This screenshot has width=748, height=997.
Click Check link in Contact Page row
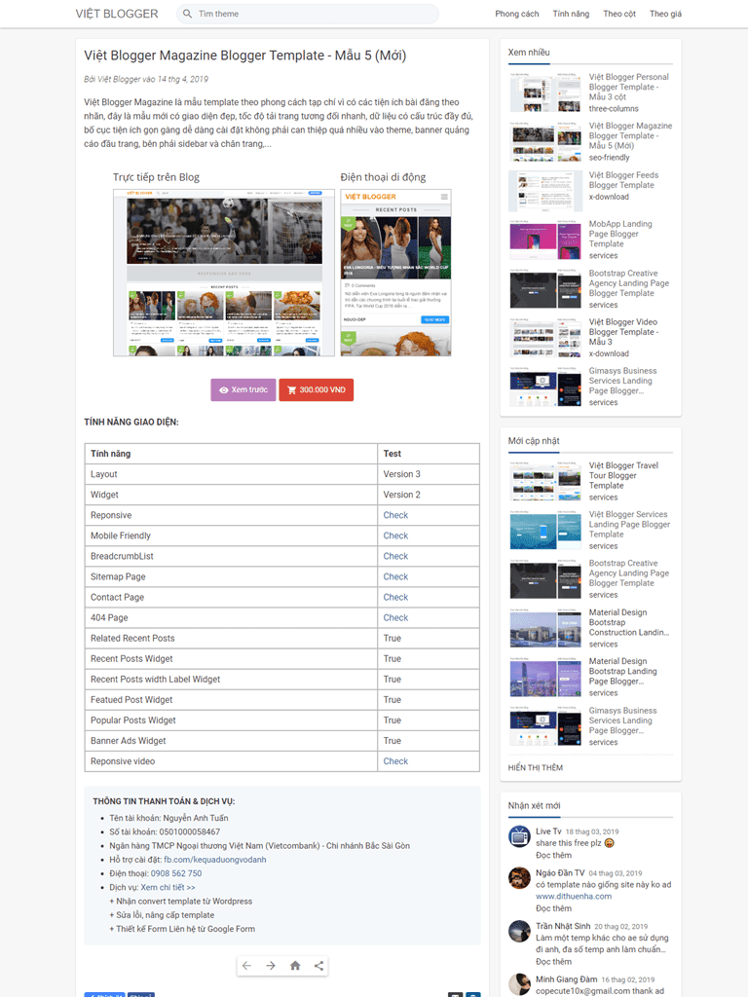pos(395,597)
